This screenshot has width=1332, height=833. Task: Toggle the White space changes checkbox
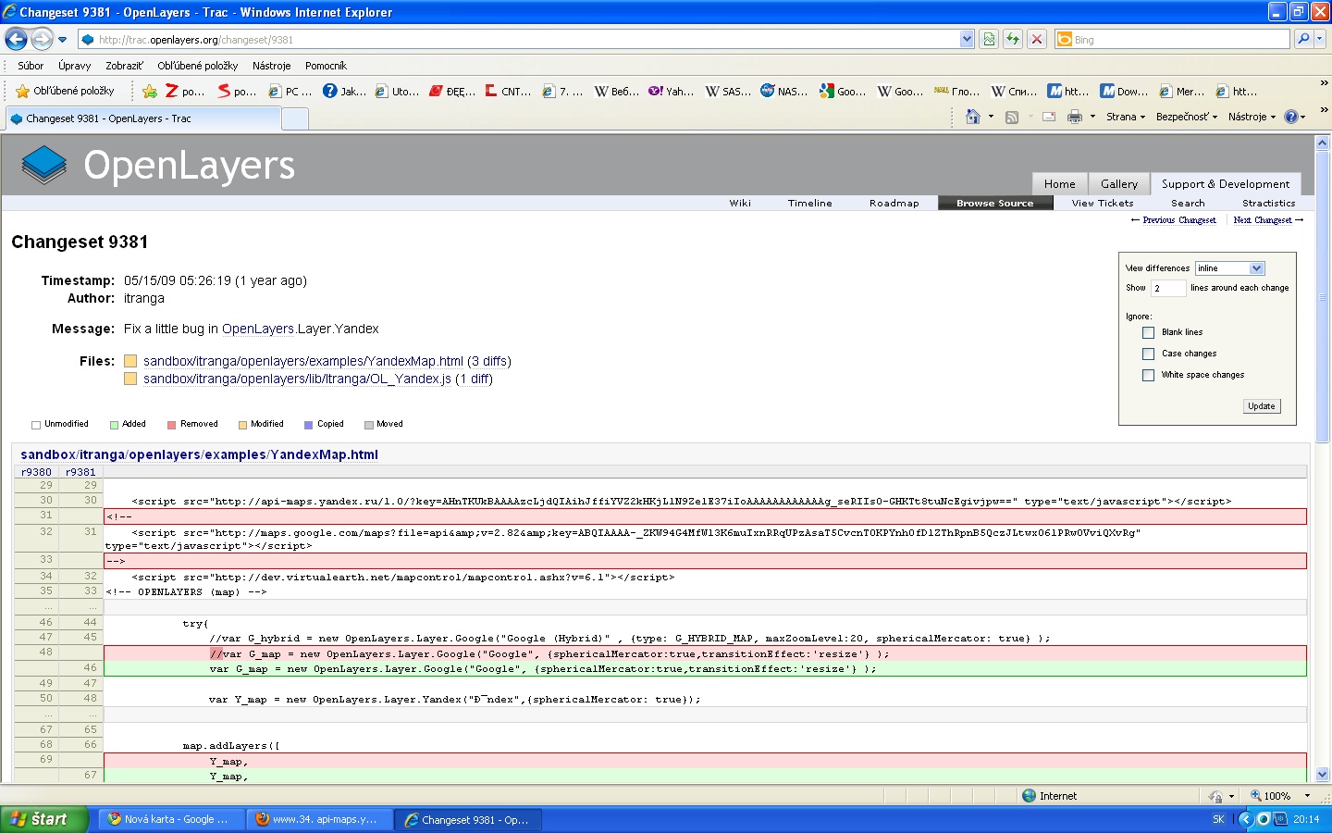coord(1148,375)
